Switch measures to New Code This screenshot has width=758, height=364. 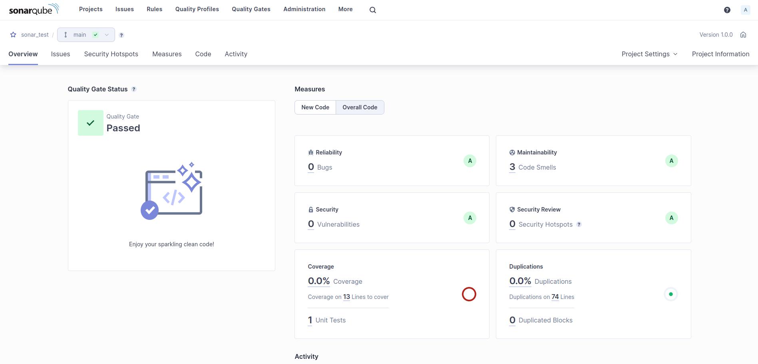point(315,107)
